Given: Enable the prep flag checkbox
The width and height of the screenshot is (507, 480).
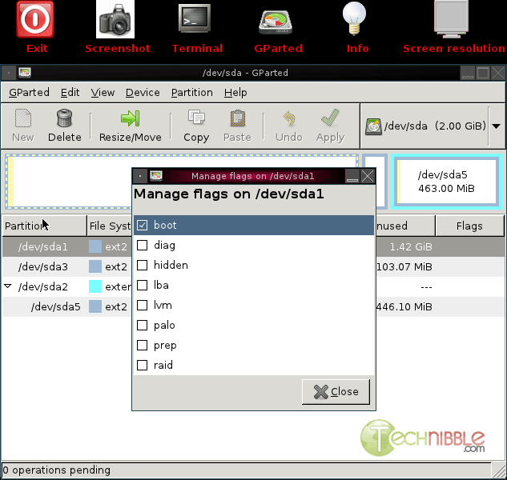Looking at the screenshot, I should 143,346.
